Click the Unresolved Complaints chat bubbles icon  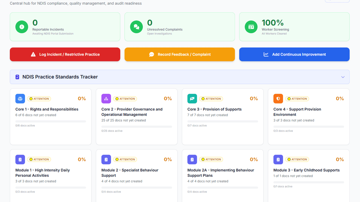[x=136, y=27]
